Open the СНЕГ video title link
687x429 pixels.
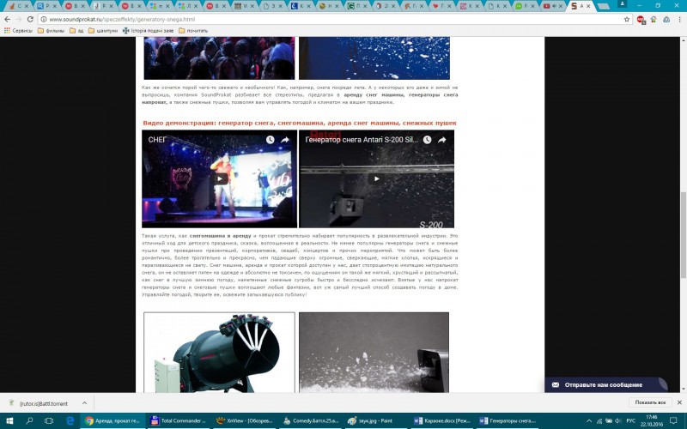[x=157, y=140]
